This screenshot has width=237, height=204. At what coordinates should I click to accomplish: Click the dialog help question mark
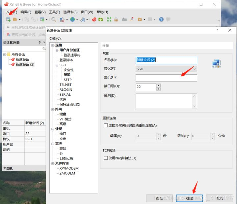click(217, 30)
